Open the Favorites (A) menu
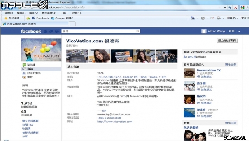 coord(49,13)
